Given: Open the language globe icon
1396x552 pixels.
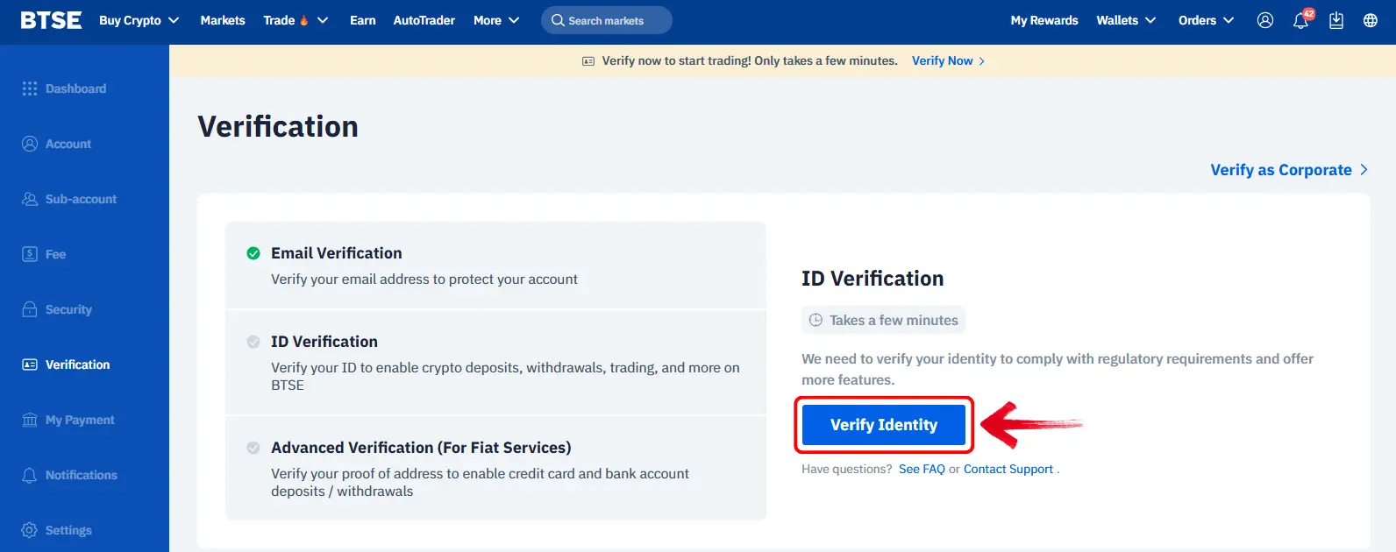Looking at the screenshot, I should (1370, 20).
